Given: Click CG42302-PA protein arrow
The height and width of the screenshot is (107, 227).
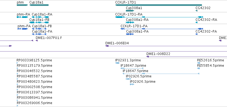Looking at the screenshot, I should (196, 34).
